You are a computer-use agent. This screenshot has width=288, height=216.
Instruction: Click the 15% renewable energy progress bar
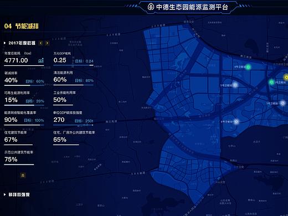pos(24,105)
